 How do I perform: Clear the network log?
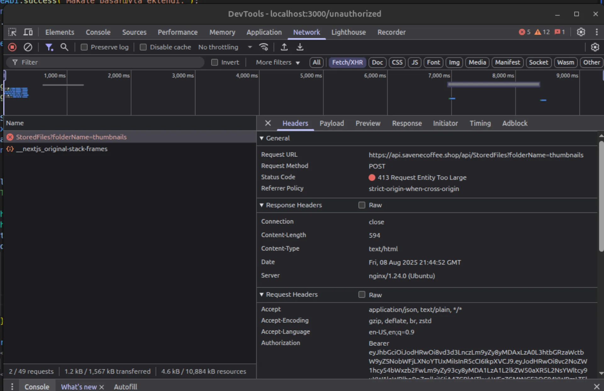(28, 47)
